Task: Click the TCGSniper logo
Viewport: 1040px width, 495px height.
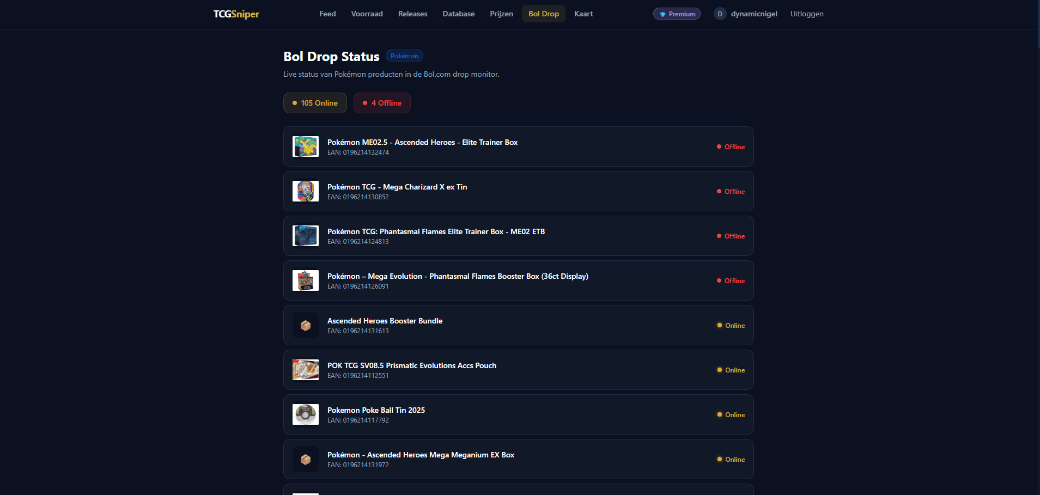Action: tap(236, 14)
